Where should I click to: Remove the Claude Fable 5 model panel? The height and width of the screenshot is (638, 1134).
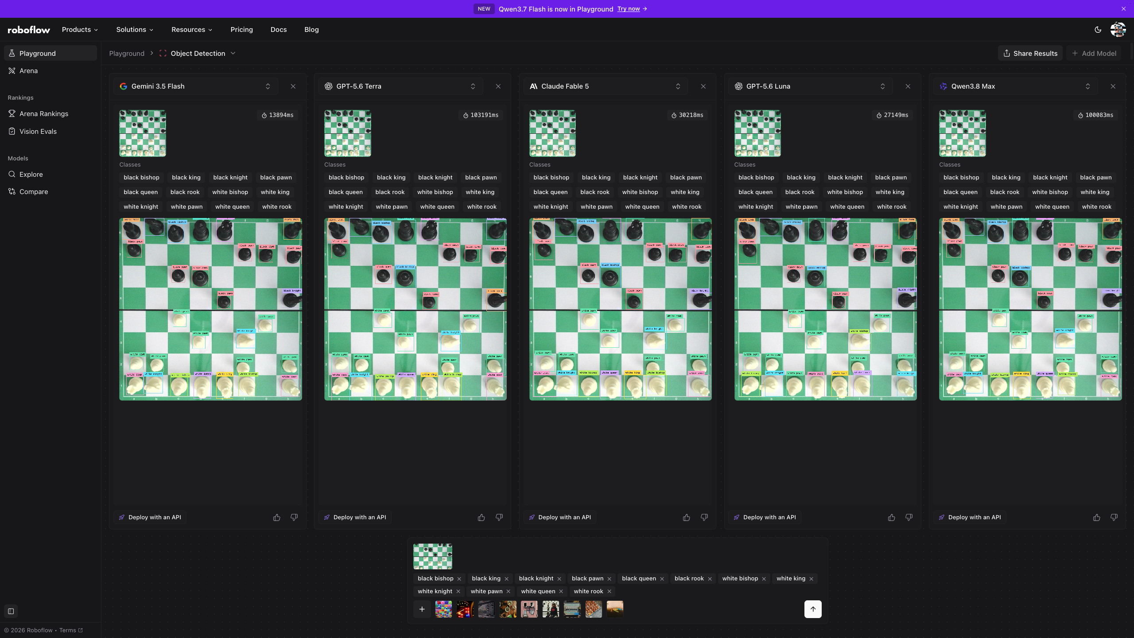(703, 86)
